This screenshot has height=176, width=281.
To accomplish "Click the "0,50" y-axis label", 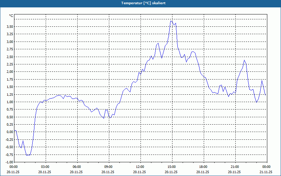I will point(10,117).
